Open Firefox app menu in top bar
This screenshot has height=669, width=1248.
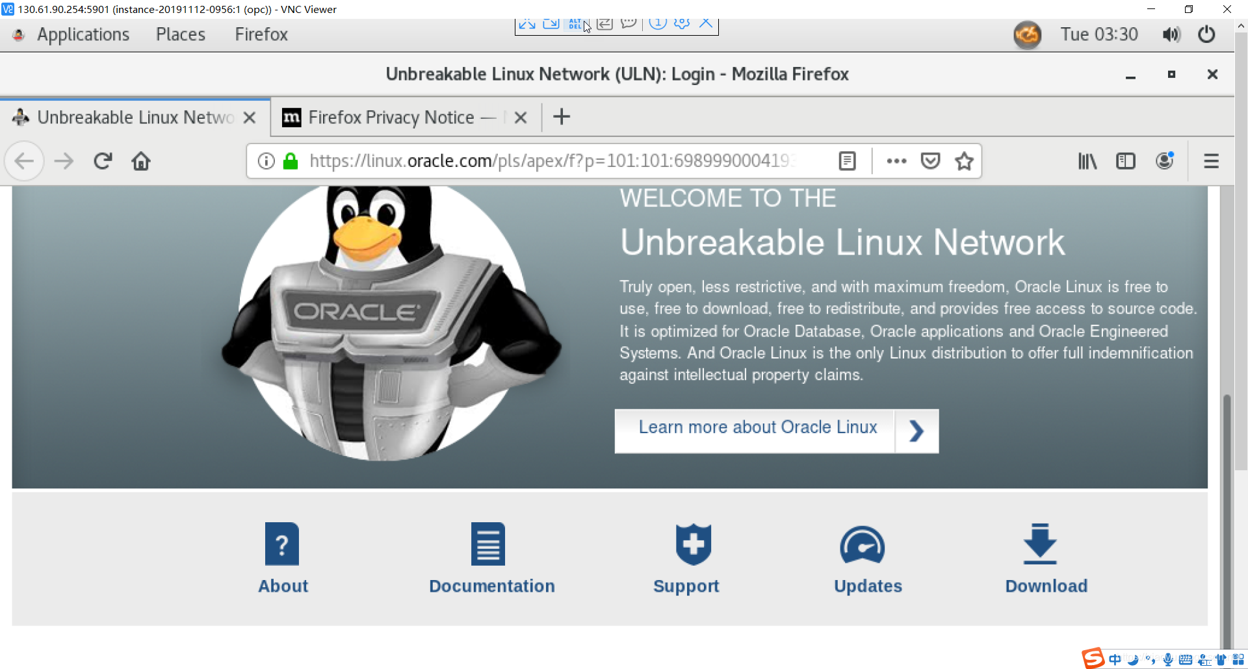261,34
